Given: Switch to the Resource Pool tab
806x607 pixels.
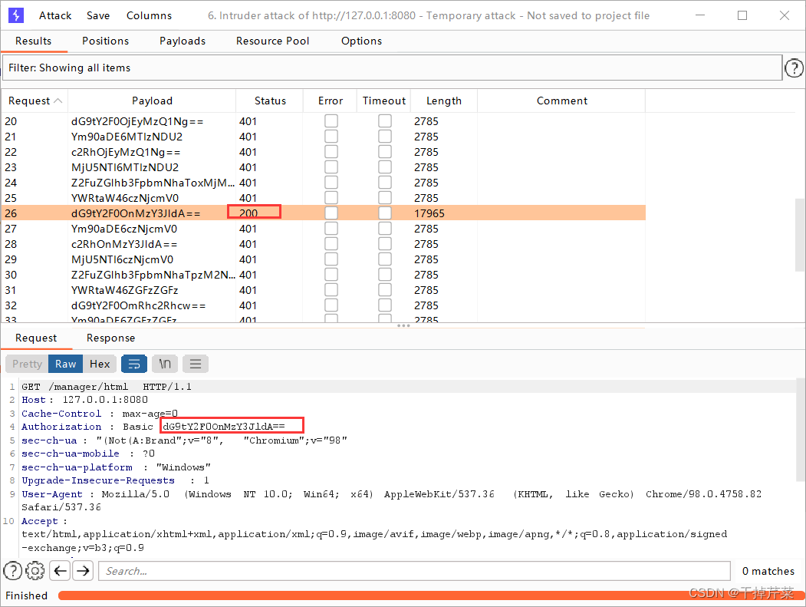Looking at the screenshot, I should pos(272,41).
